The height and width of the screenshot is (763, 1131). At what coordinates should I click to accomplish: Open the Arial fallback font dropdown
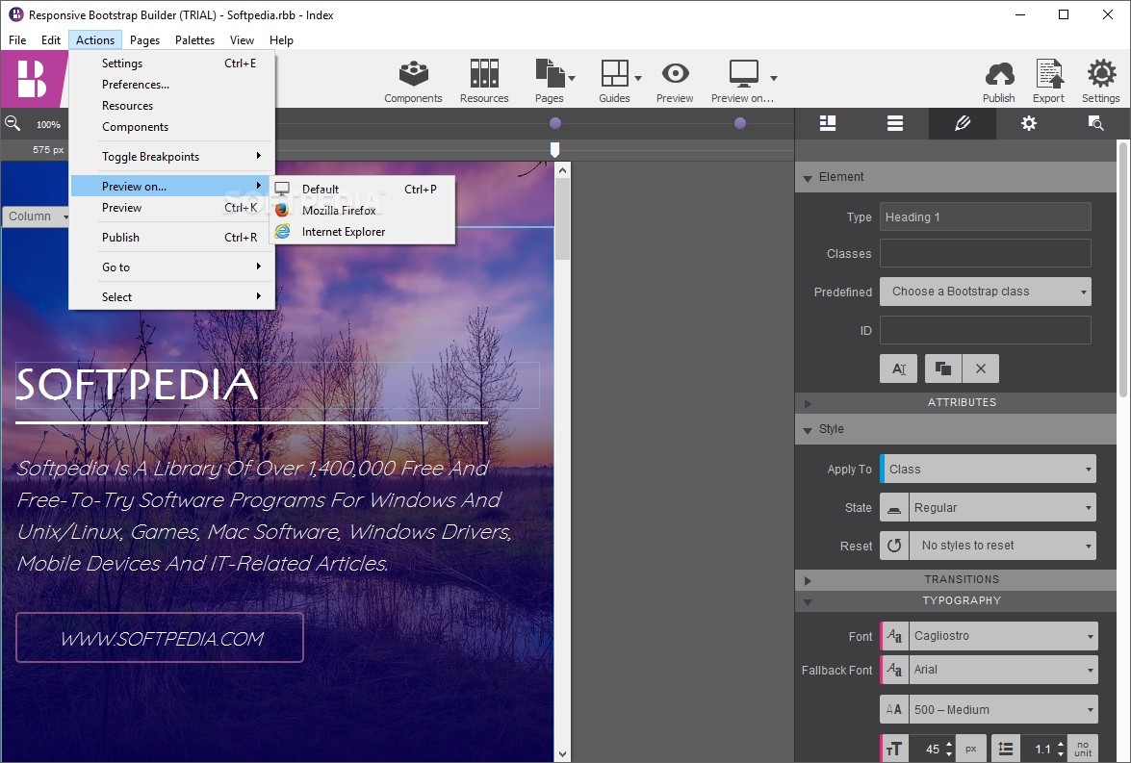[x=1003, y=670]
